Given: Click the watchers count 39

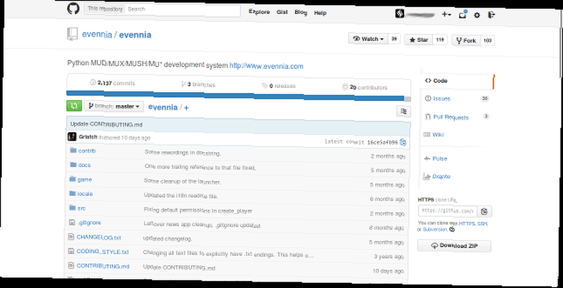Looking at the screenshot, I should 394,39.
